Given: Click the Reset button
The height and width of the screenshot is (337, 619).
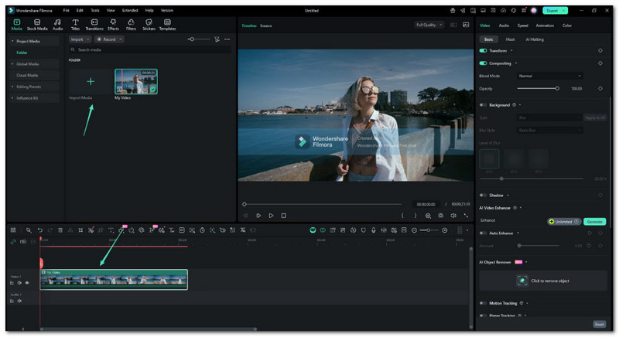Looking at the screenshot, I should point(599,324).
